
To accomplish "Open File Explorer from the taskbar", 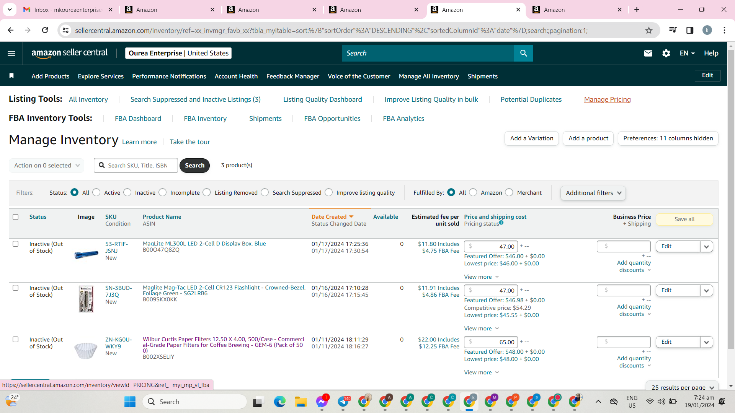I will pyautogui.click(x=301, y=402).
